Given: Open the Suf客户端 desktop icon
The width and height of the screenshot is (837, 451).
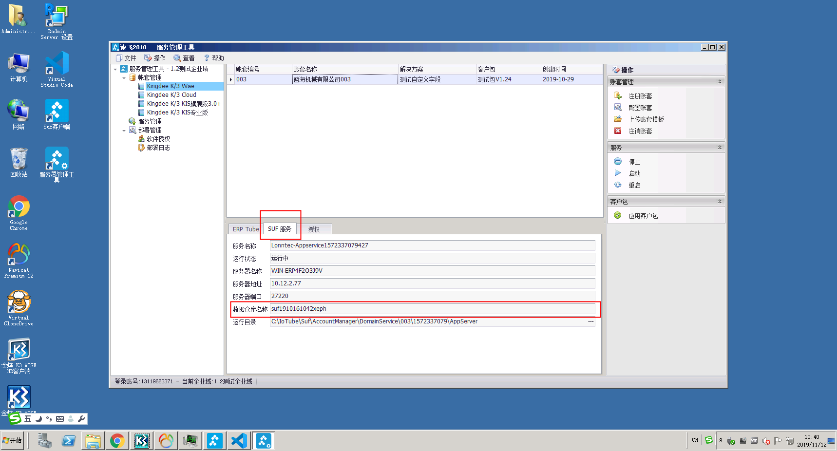Looking at the screenshot, I should [57, 114].
